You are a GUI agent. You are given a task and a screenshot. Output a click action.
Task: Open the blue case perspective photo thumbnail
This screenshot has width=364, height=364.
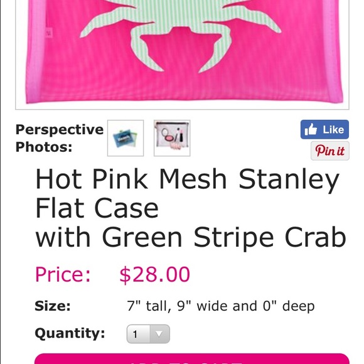126,138
